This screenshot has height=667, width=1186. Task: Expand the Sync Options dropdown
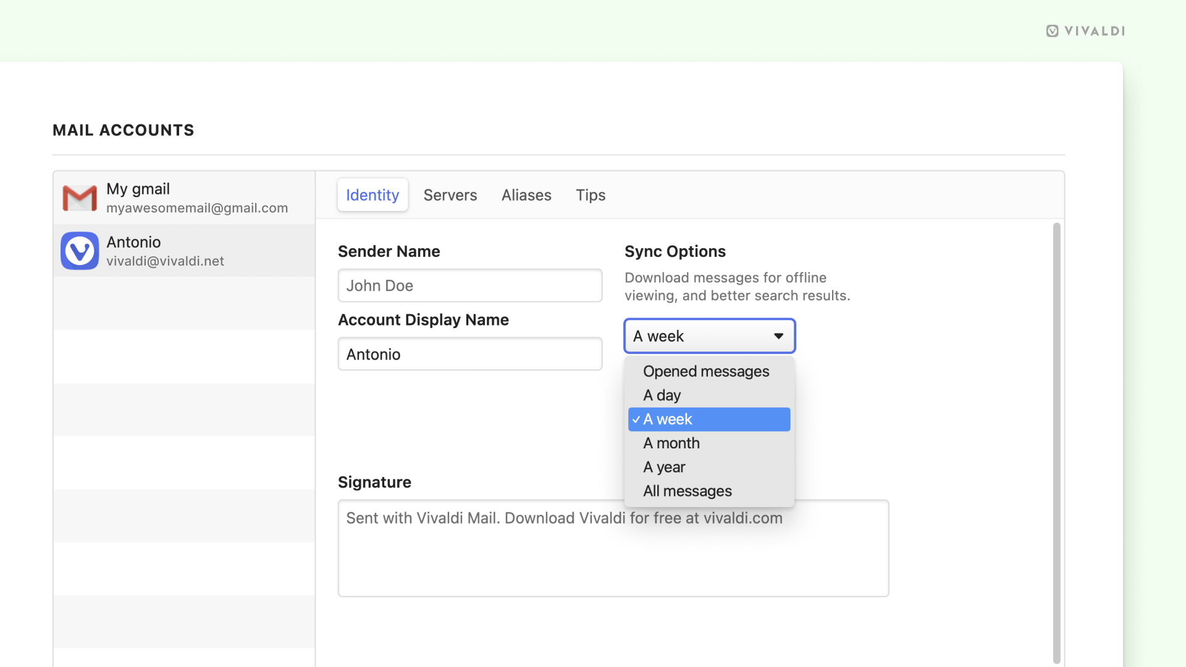click(x=709, y=335)
